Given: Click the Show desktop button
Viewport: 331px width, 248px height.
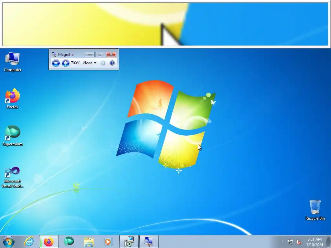Looking at the screenshot, I should [x=328, y=242].
